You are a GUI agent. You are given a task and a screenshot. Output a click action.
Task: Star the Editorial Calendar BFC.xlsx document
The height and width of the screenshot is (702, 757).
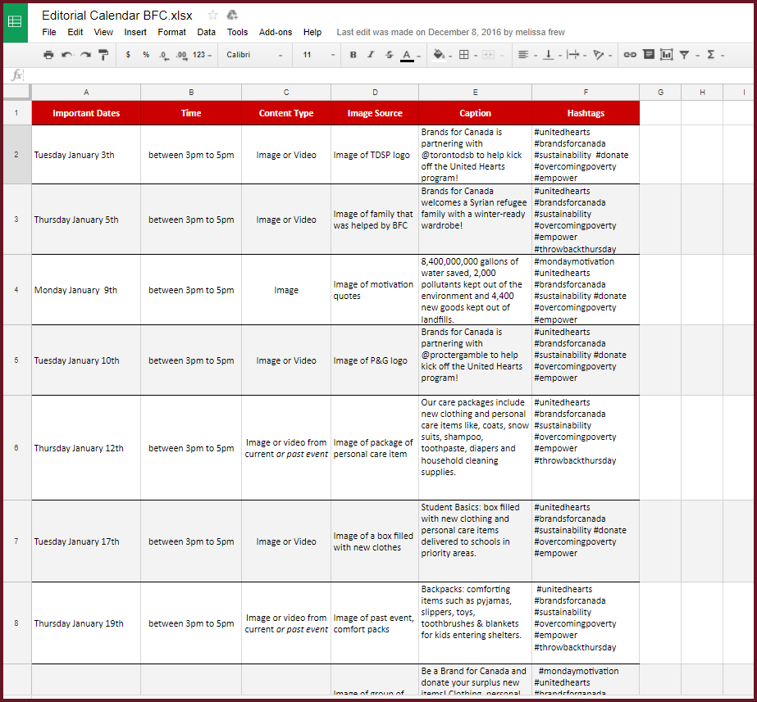(212, 16)
